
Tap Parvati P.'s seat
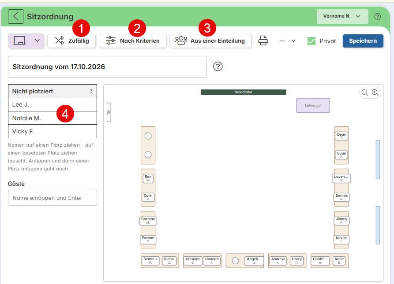148,240
